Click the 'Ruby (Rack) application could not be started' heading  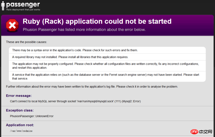97,21
